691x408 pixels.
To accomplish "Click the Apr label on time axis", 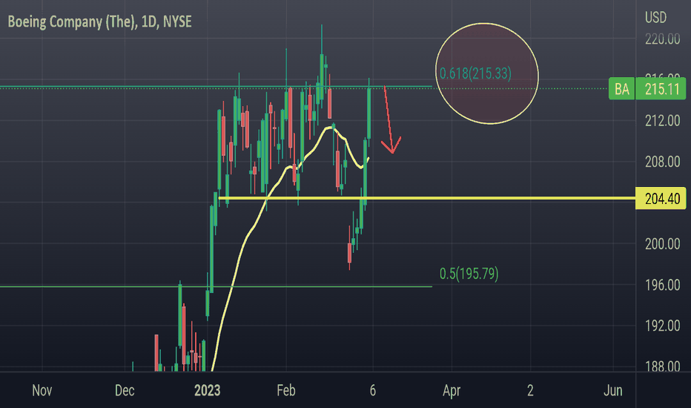I will click(x=452, y=390).
